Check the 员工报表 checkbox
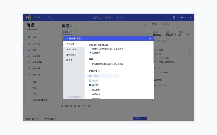 point(90,90)
